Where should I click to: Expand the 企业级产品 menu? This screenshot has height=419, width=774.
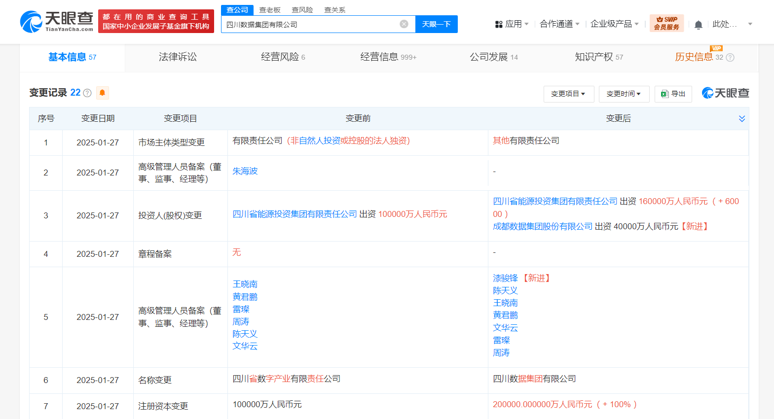614,24
